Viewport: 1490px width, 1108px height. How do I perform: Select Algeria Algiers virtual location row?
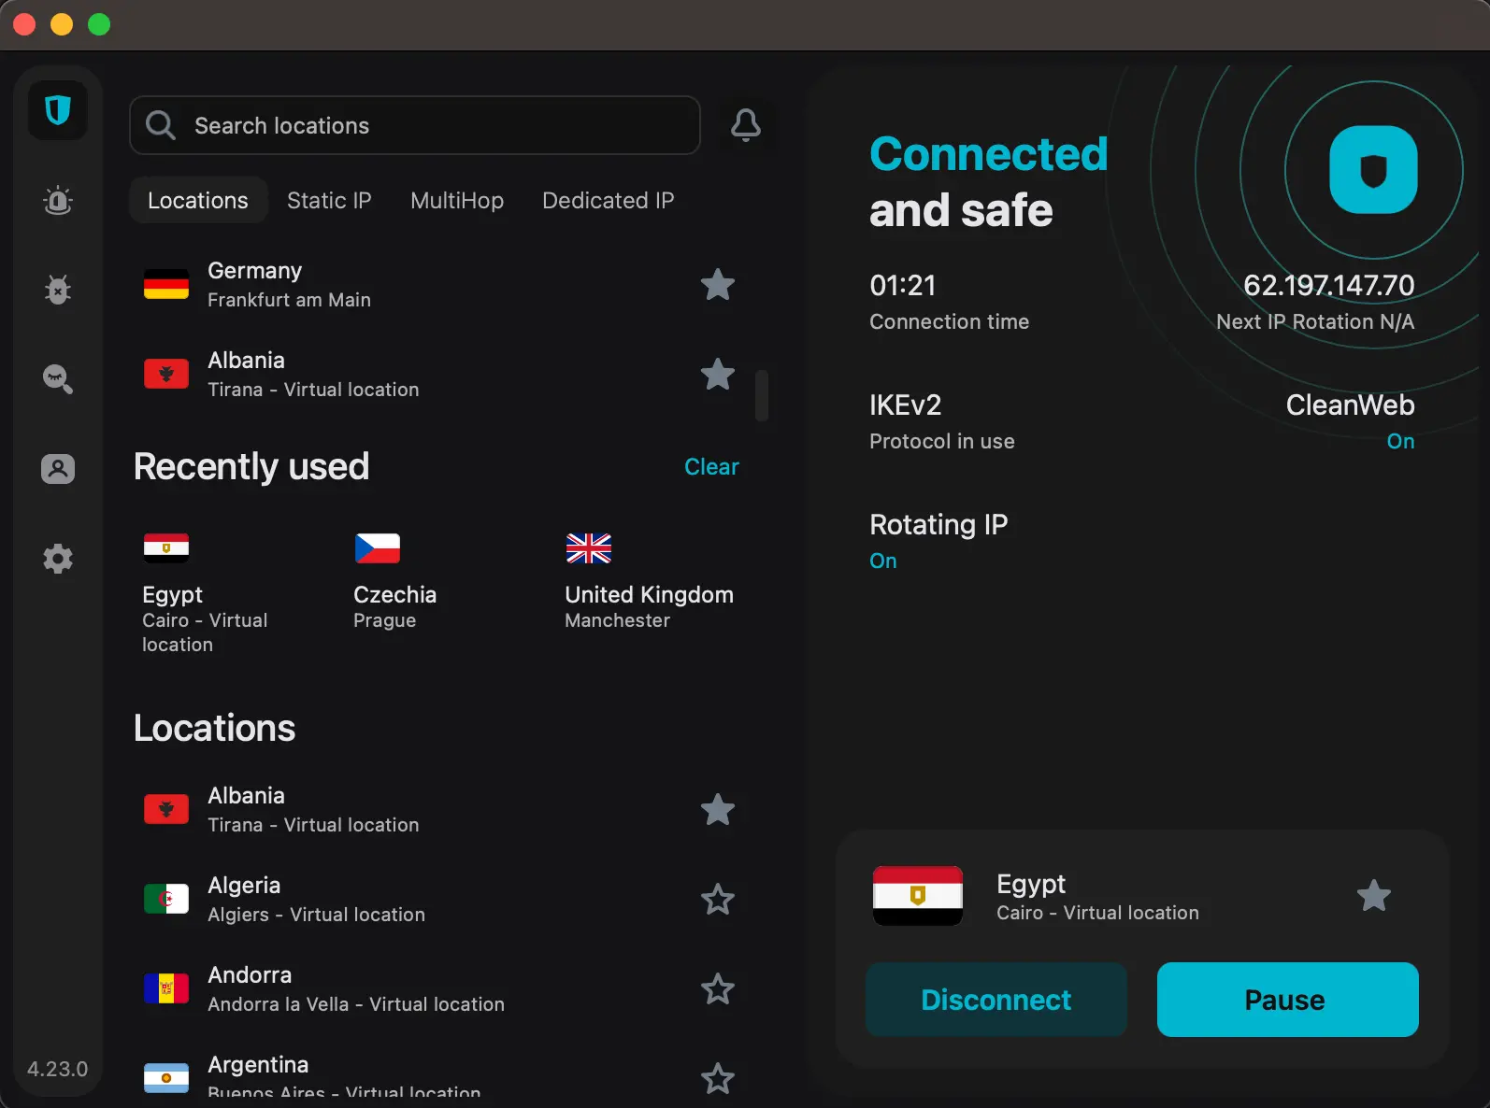(x=439, y=899)
